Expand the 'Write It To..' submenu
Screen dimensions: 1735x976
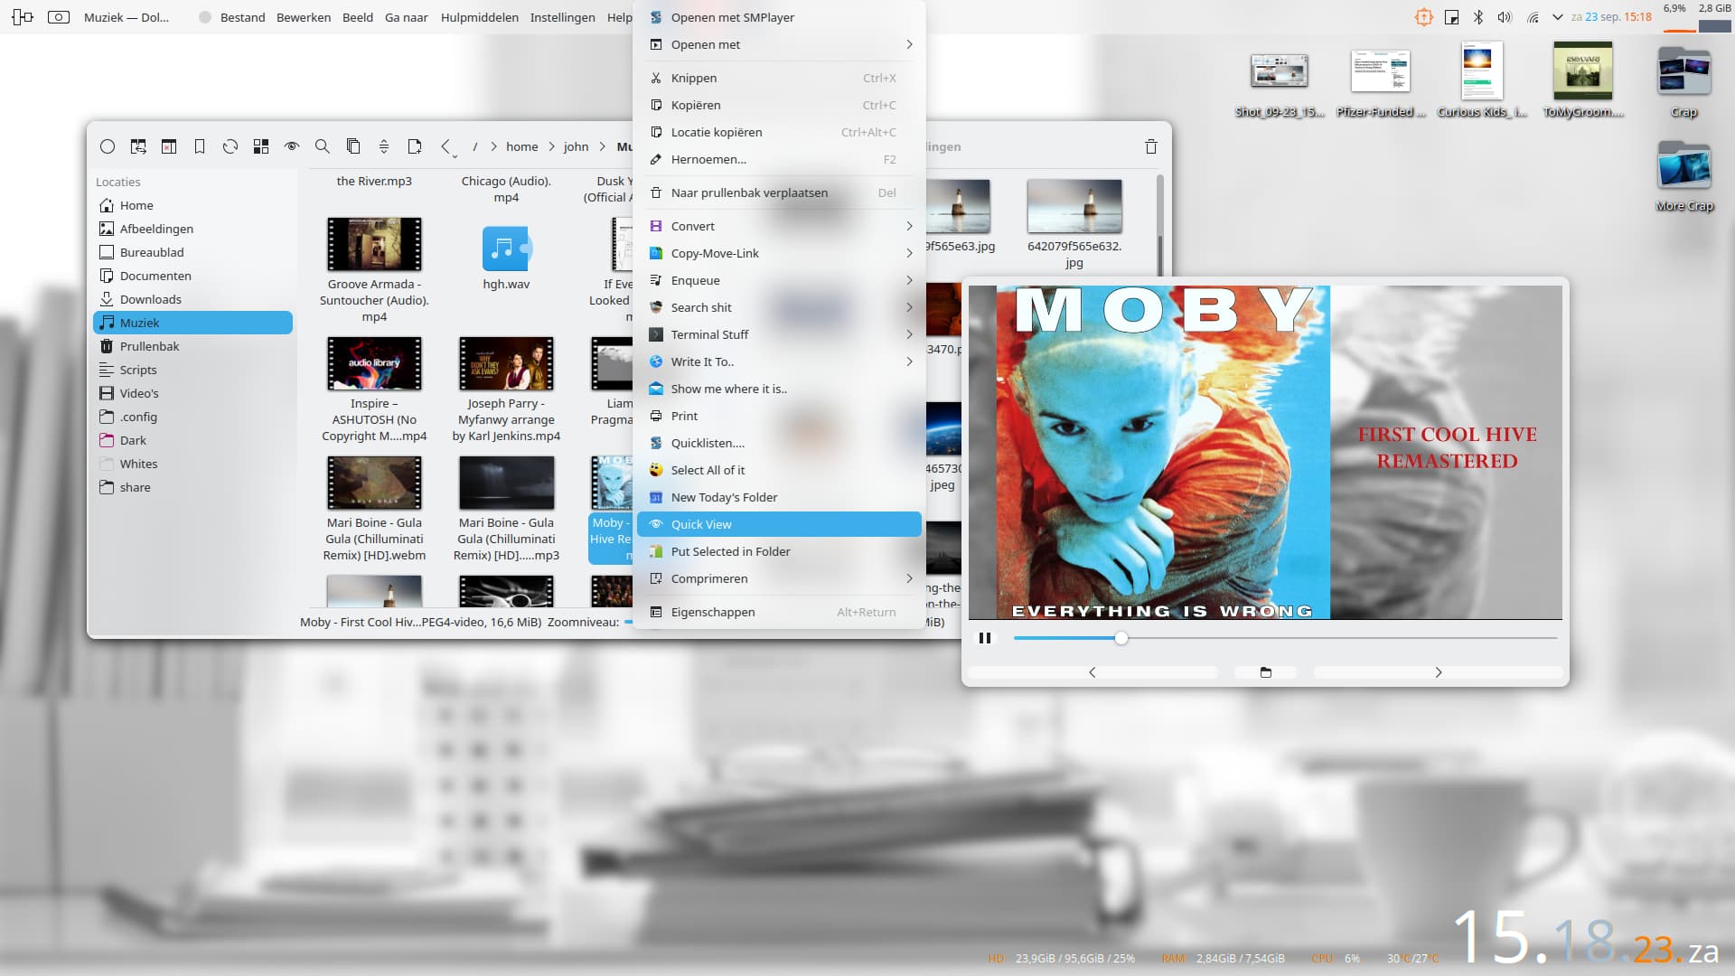coord(779,361)
